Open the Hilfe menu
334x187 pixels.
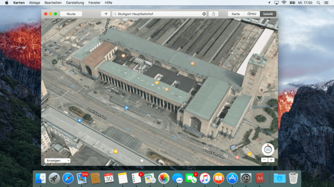[x=109, y=3]
